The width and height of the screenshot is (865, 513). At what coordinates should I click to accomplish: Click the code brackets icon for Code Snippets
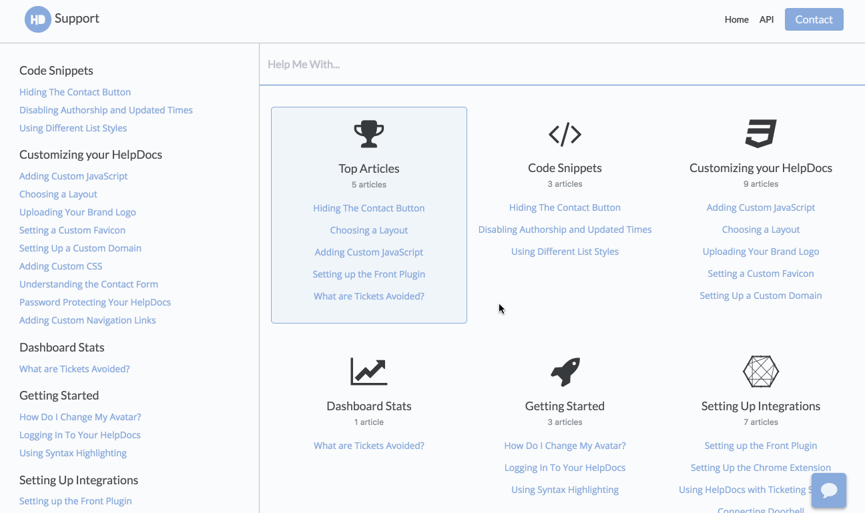(x=565, y=134)
